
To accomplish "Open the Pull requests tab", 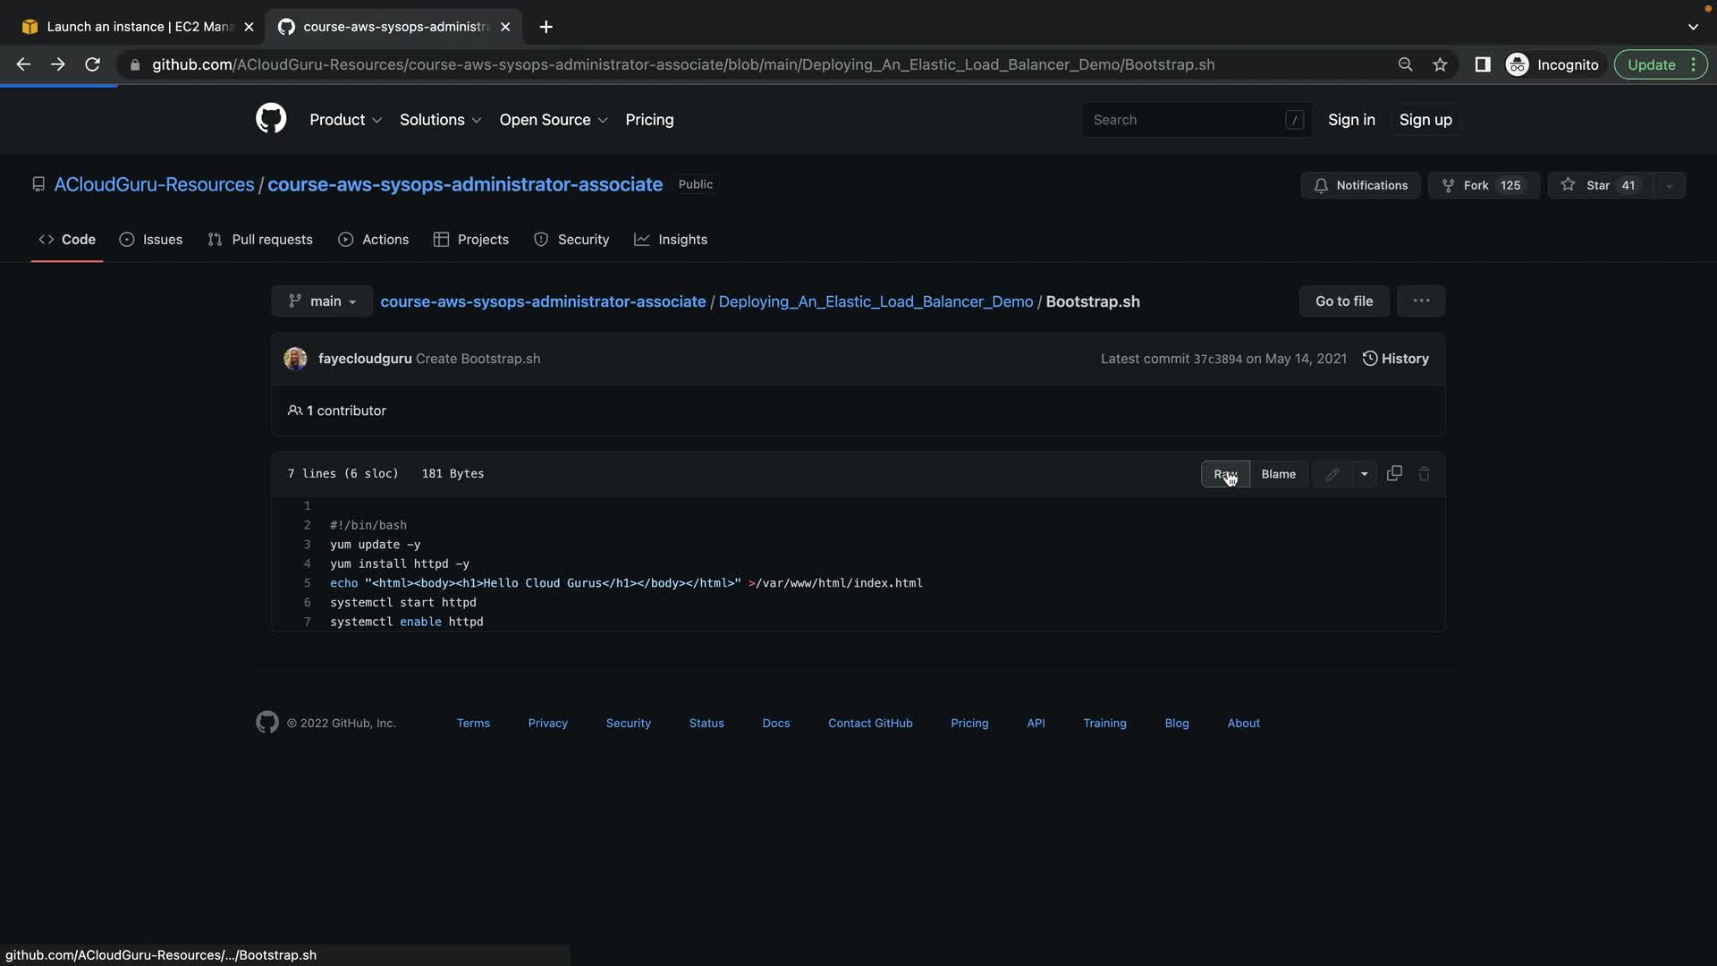I will (260, 240).
